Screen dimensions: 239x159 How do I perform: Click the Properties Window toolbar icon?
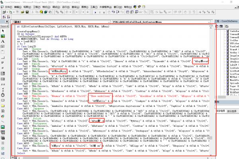(132, 12)
